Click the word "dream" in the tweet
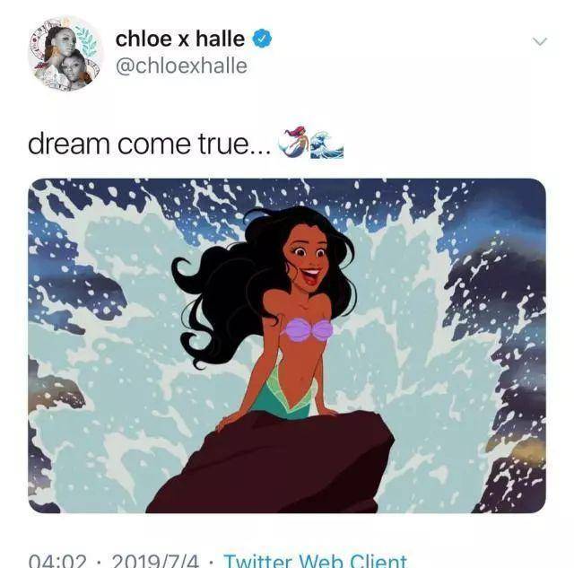The height and width of the screenshot is (568, 574). click(x=69, y=144)
